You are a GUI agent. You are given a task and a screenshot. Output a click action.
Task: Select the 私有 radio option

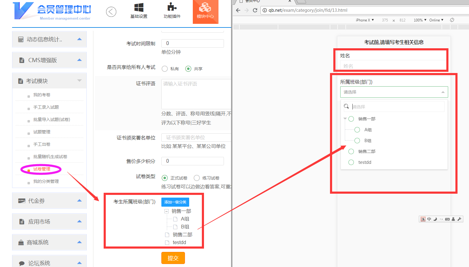pyautogui.click(x=165, y=69)
